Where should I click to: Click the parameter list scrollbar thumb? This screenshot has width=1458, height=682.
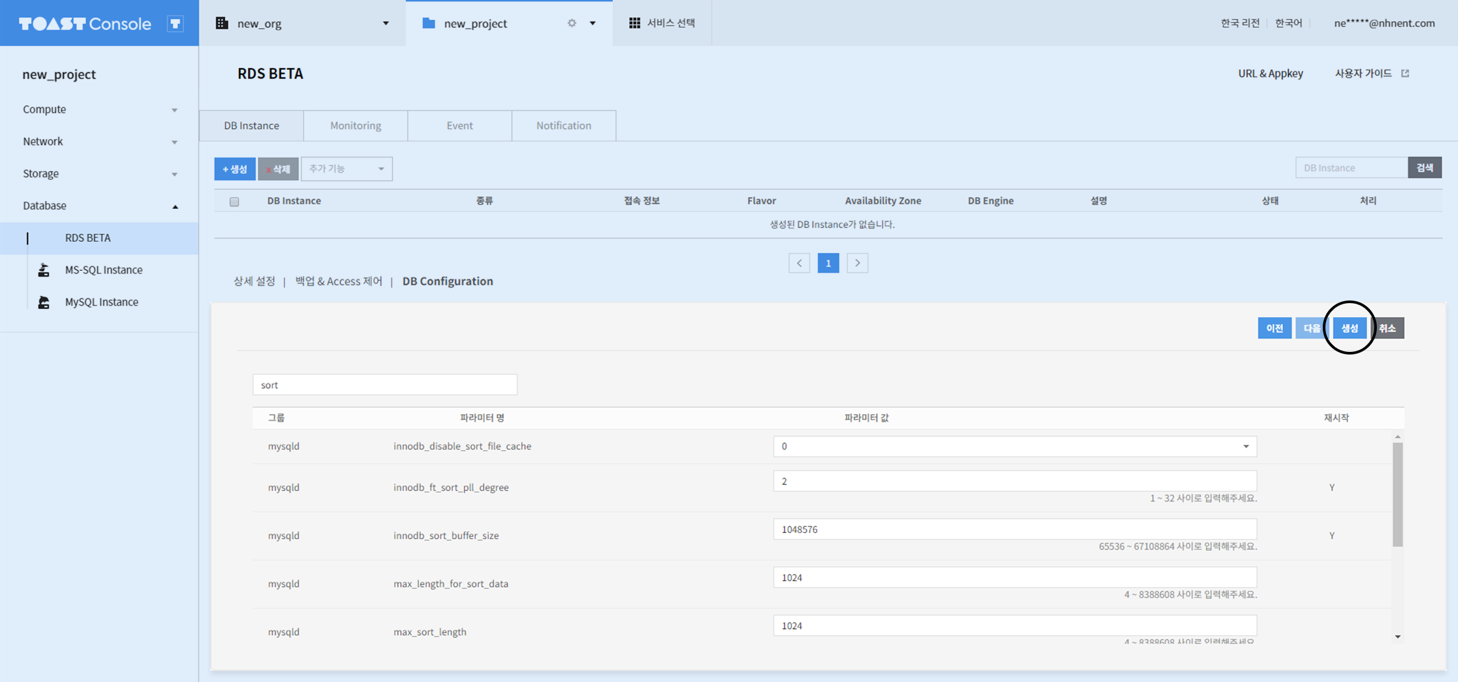tap(1397, 494)
